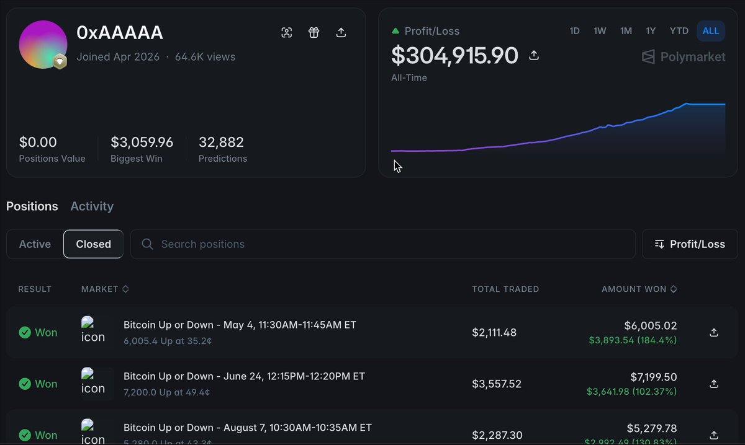Click the scan profile icon next to 0xAAAAA
This screenshot has width=745, height=445.
tap(286, 33)
